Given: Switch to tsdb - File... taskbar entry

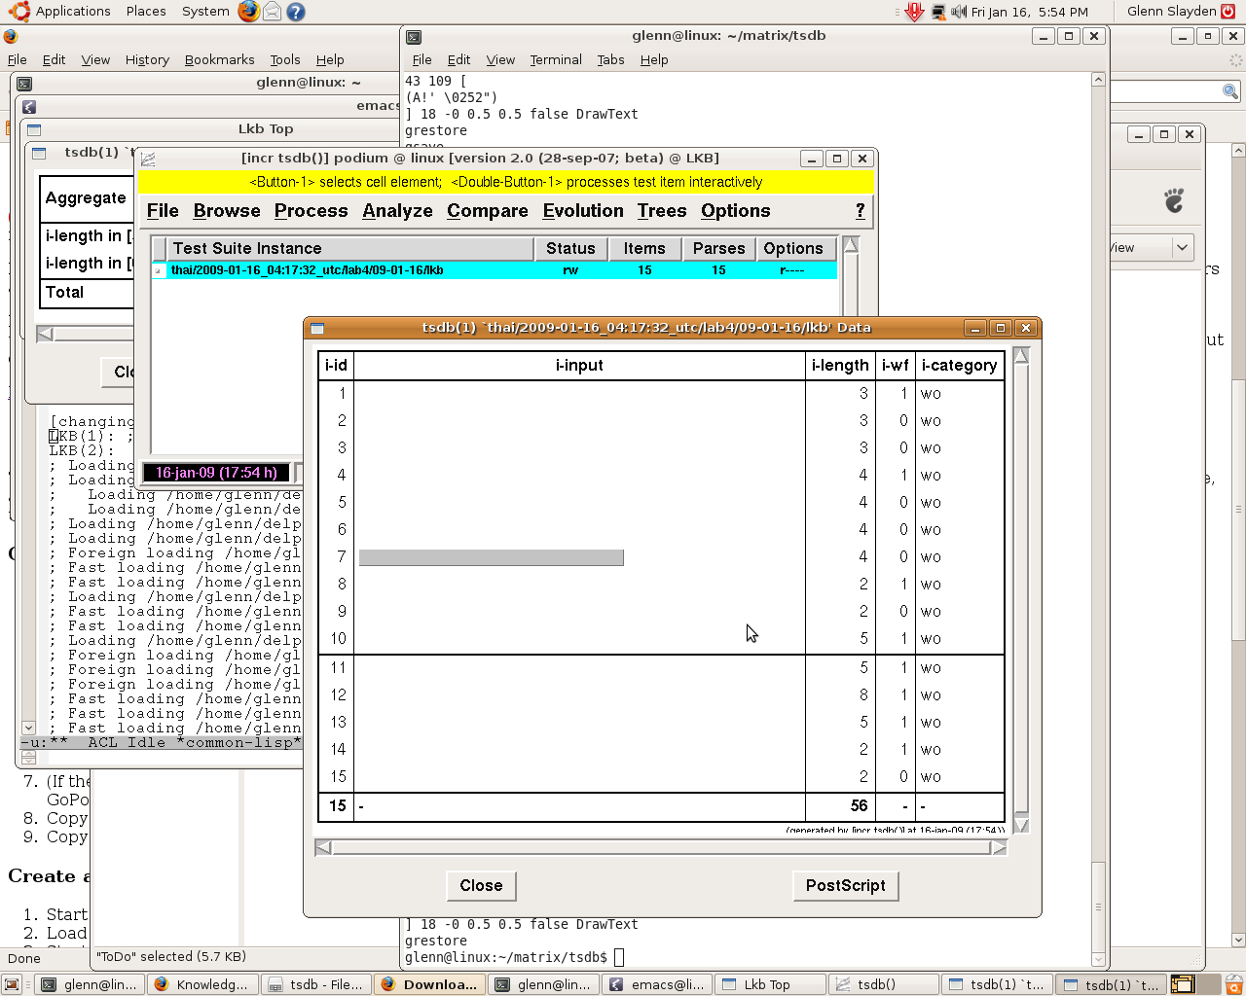Looking at the screenshot, I should click(x=317, y=984).
